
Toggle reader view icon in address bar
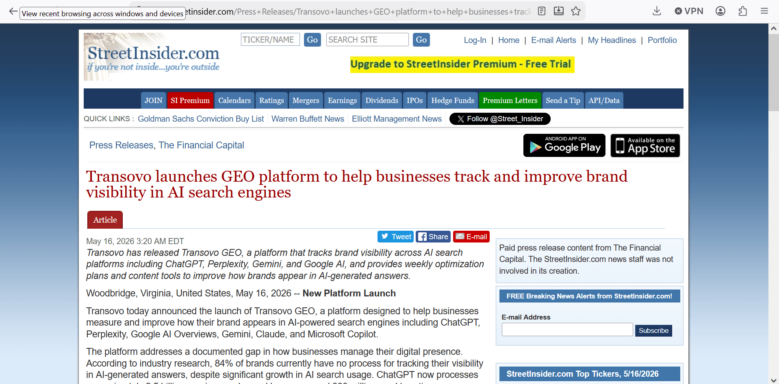click(542, 11)
